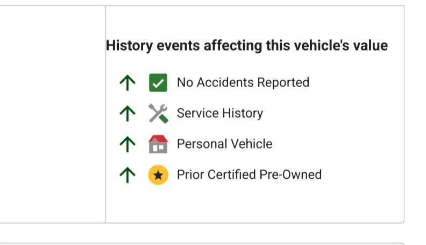Select the up arrow next to Service History
Image resolution: width=426 pixels, height=245 pixels.
(127, 113)
